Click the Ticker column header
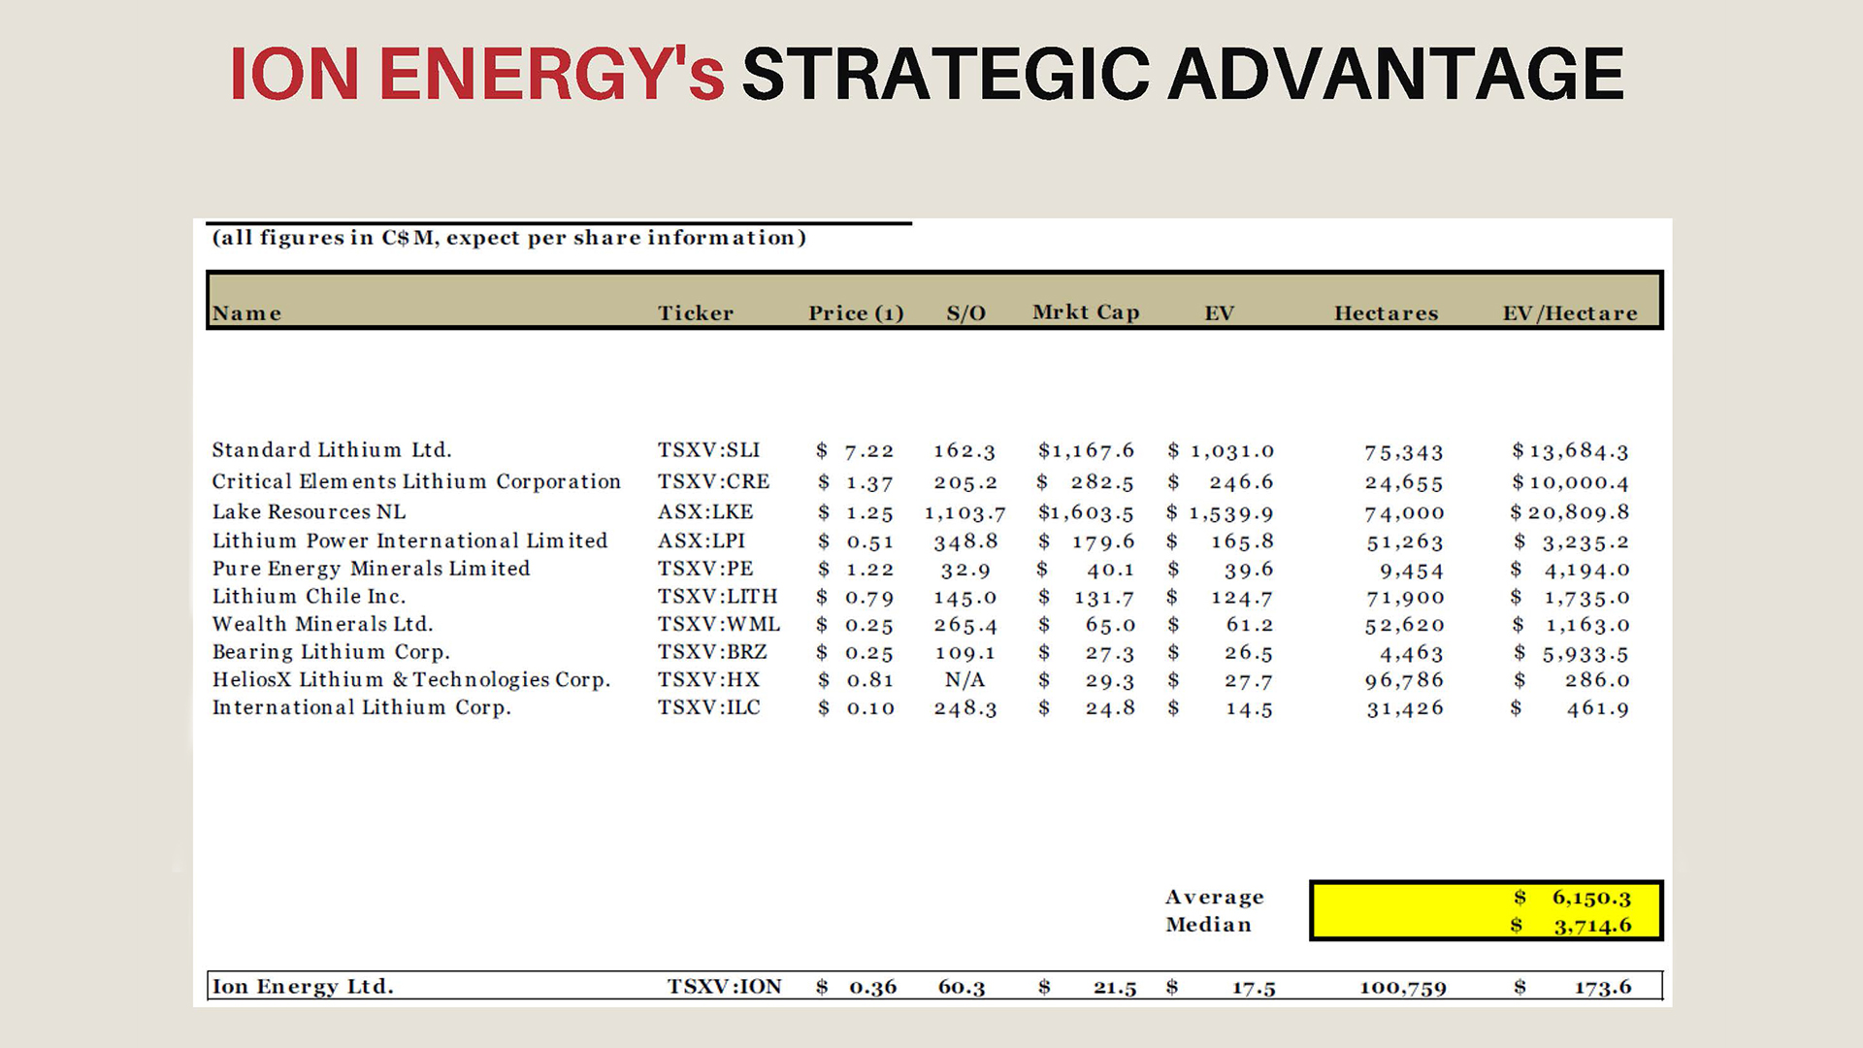This screenshot has height=1048, width=1863. (x=695, y=313)
